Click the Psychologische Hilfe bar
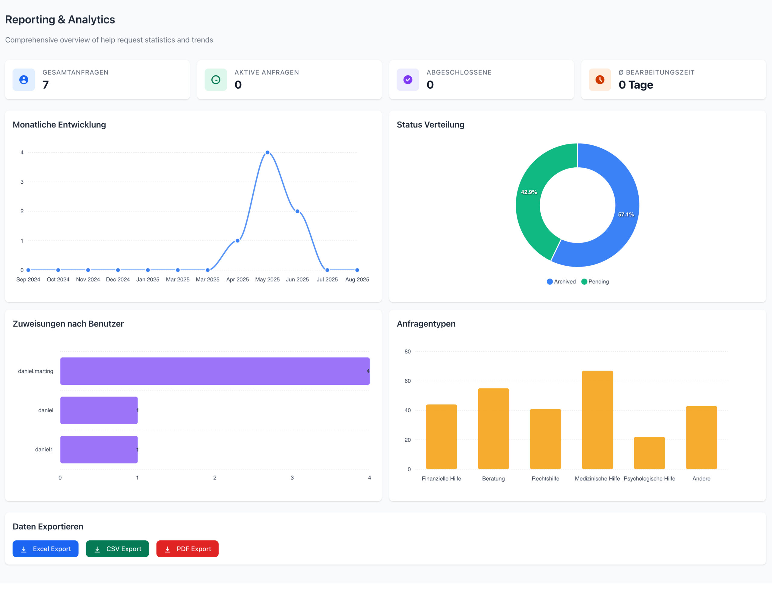 649,453
